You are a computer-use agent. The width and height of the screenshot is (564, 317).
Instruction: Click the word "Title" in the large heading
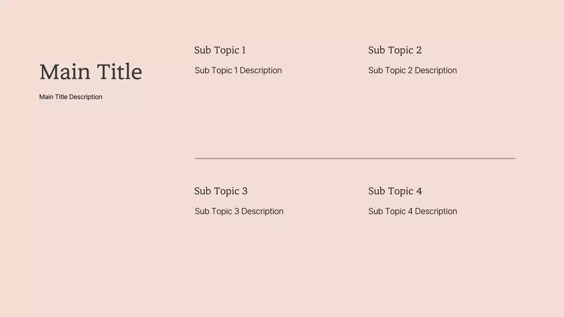click(x=119, y=72)
